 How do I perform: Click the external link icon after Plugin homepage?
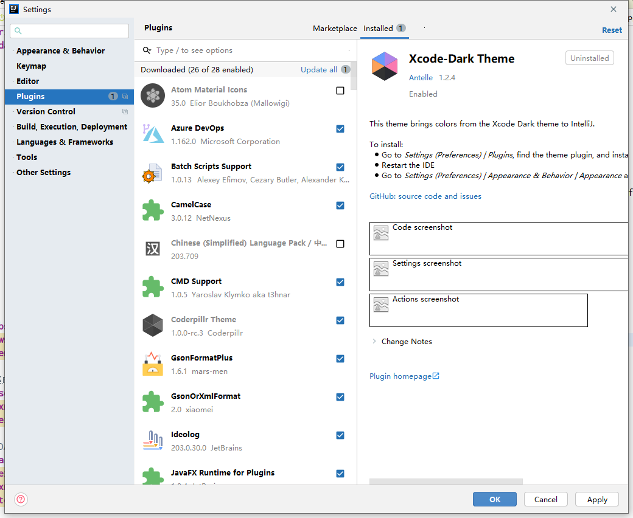click(x=436, y=376)
